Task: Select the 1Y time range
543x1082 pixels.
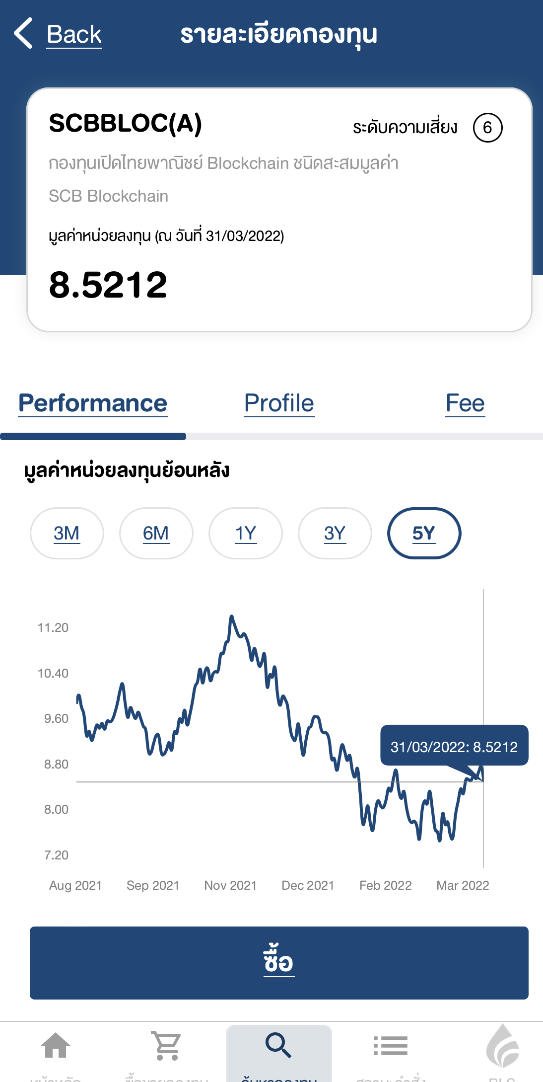Action: (x=246, y=533)
